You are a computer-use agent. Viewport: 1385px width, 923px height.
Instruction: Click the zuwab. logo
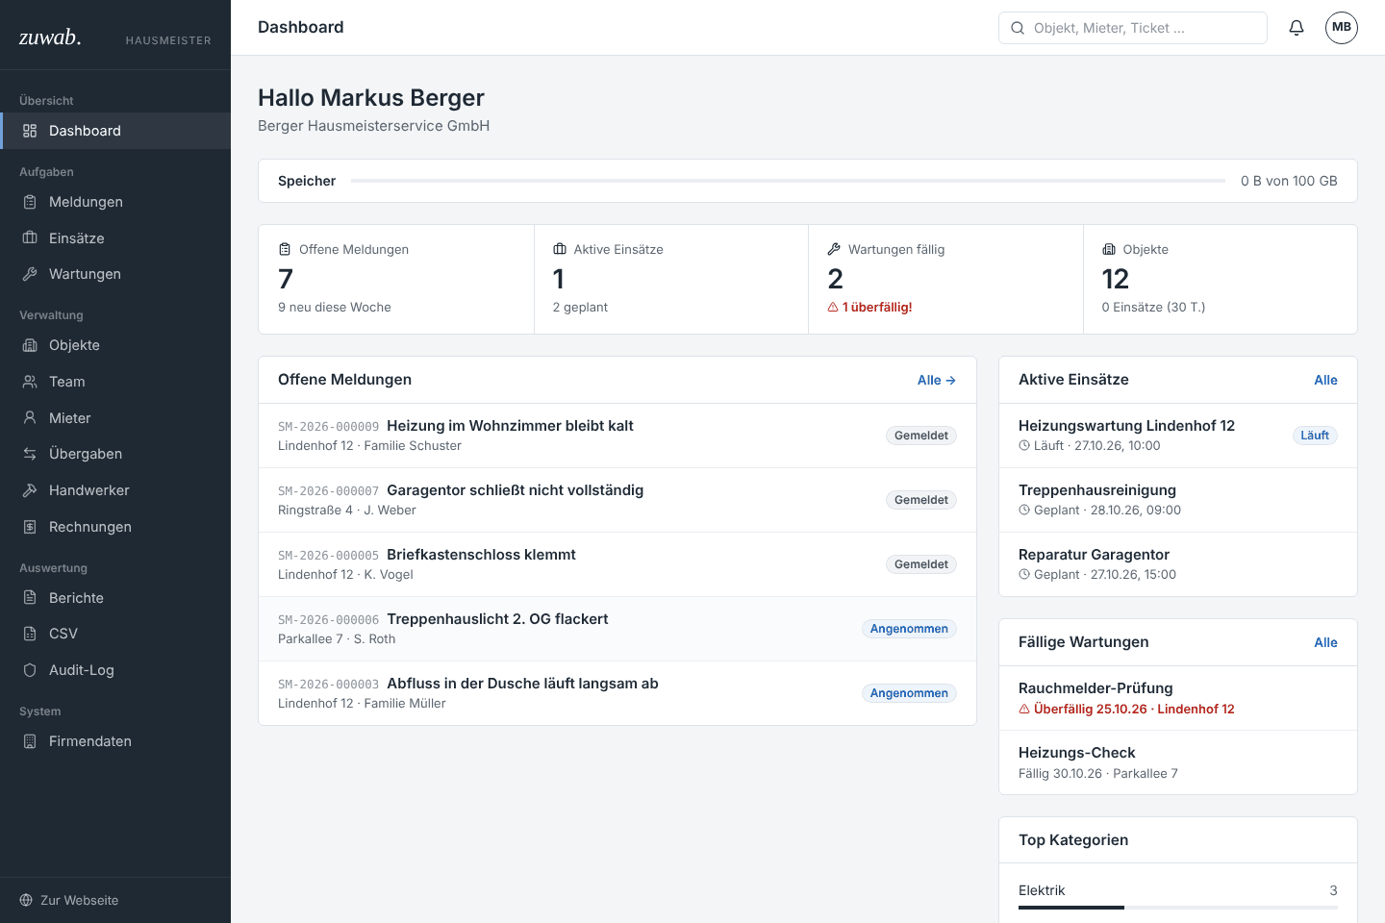pyautogui.click(x=50, y=37)
